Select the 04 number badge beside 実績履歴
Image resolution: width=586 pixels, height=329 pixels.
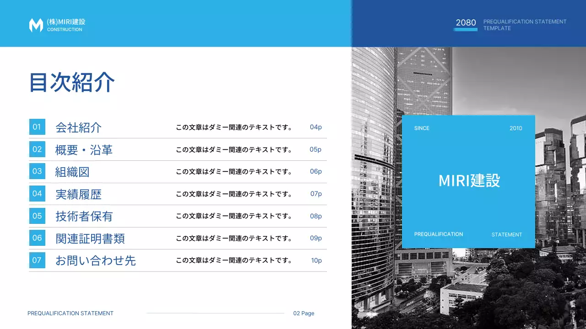click(x=37, y=194)
